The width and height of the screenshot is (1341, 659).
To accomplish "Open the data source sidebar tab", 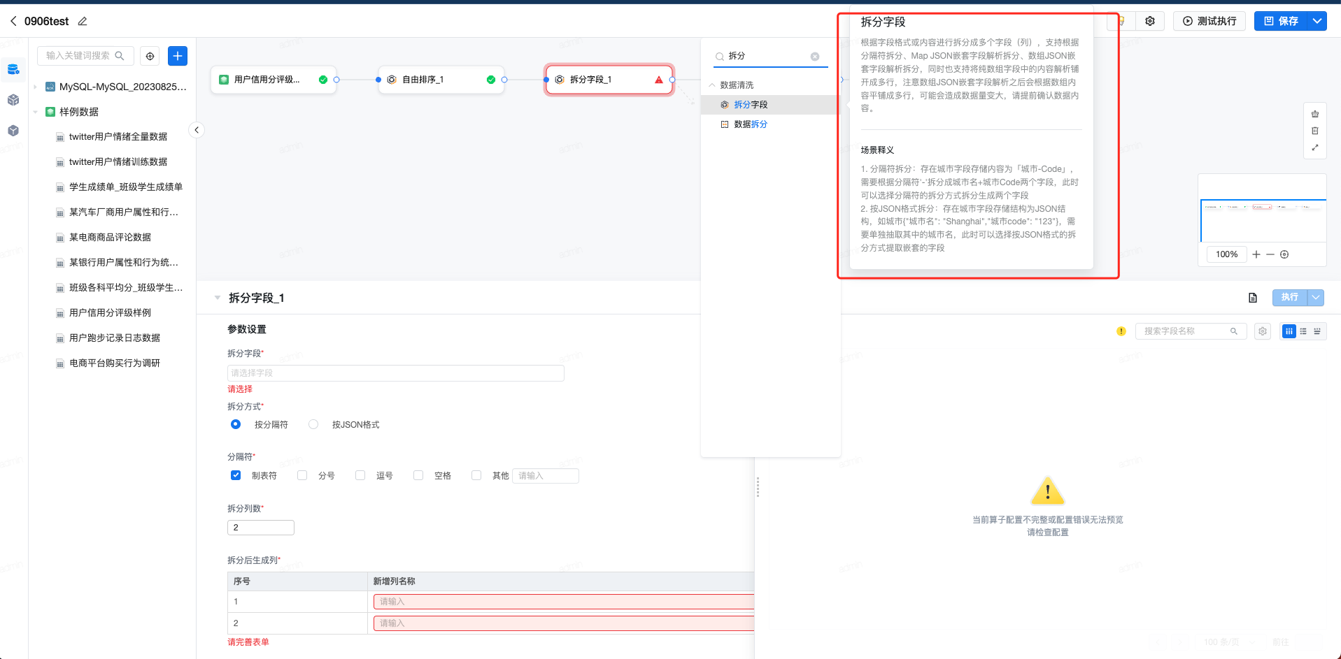I will point(13,69).
